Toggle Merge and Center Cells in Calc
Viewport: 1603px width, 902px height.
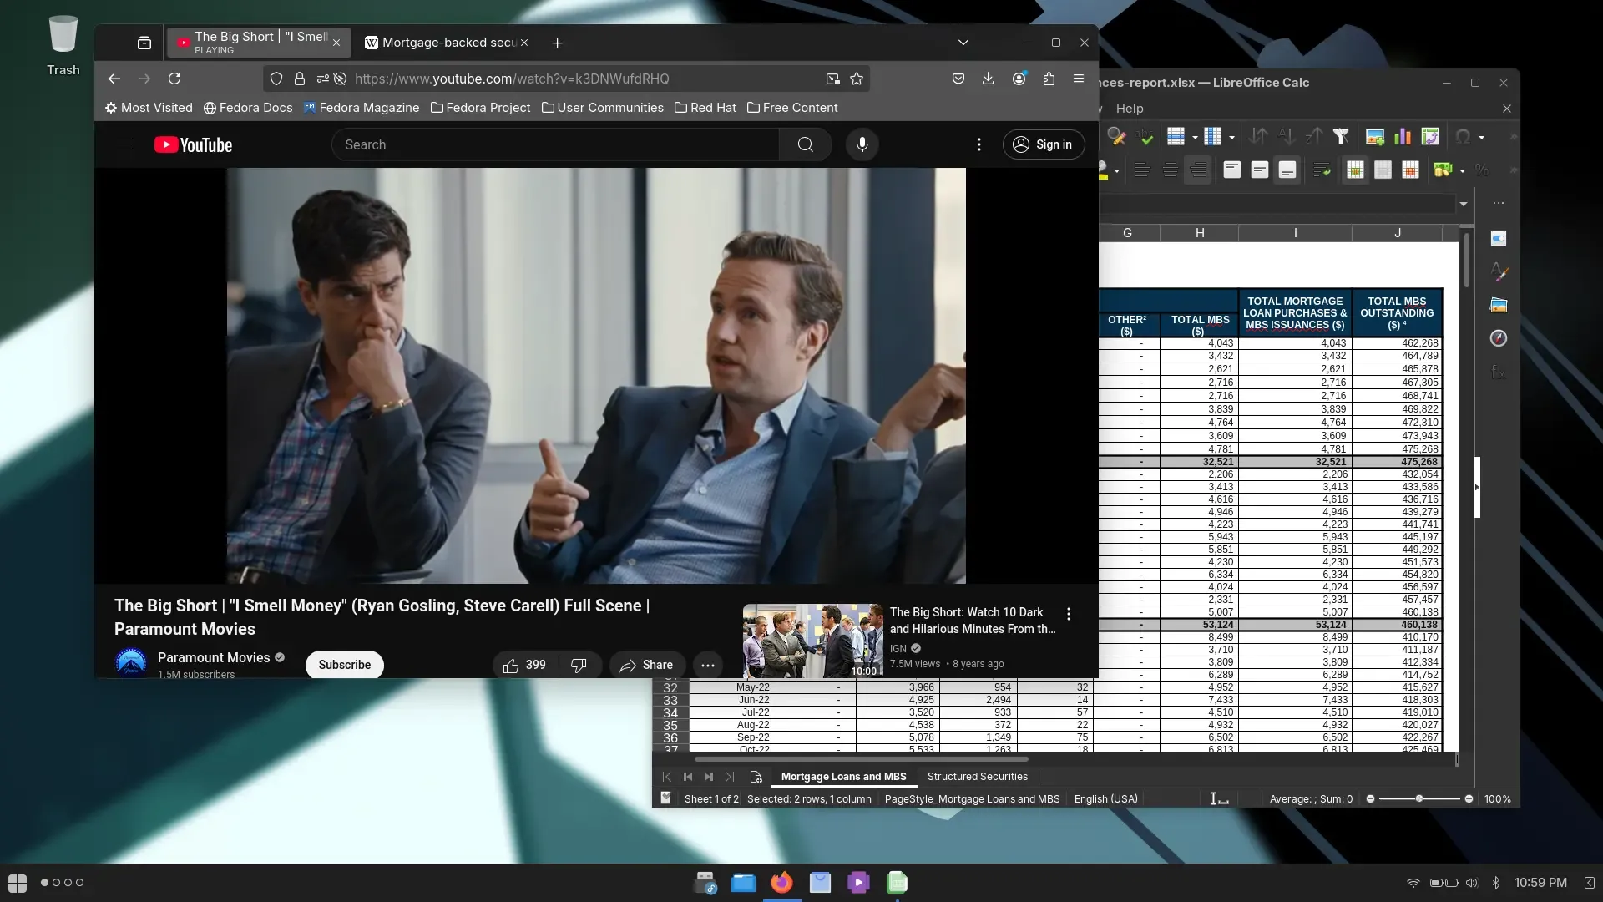coord(1355,170)
